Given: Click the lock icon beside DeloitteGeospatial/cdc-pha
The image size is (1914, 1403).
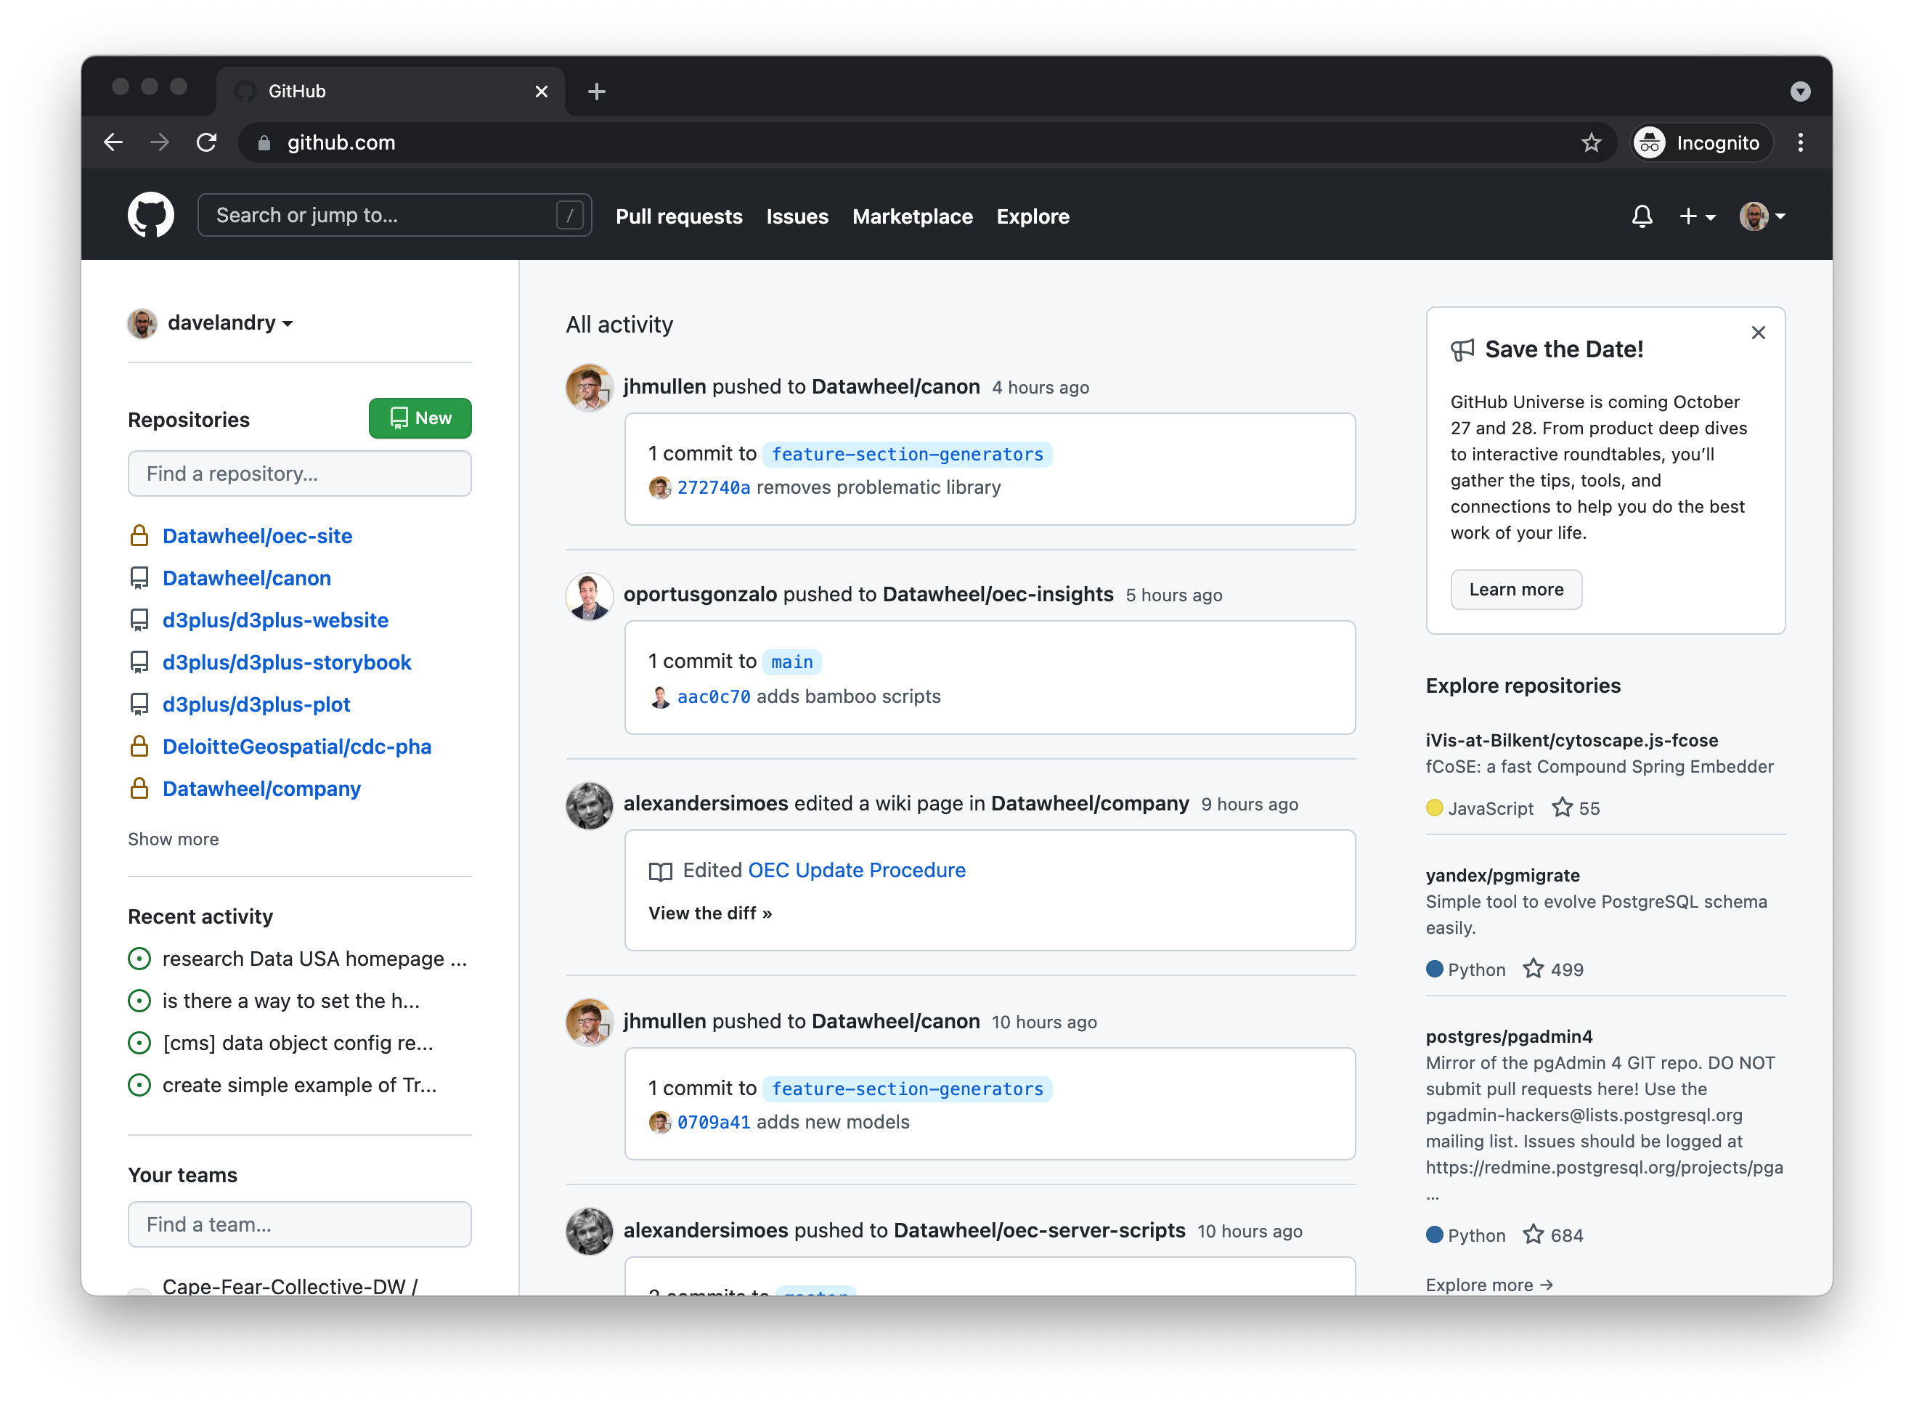Looking at the screenshot, I should 139,747.
